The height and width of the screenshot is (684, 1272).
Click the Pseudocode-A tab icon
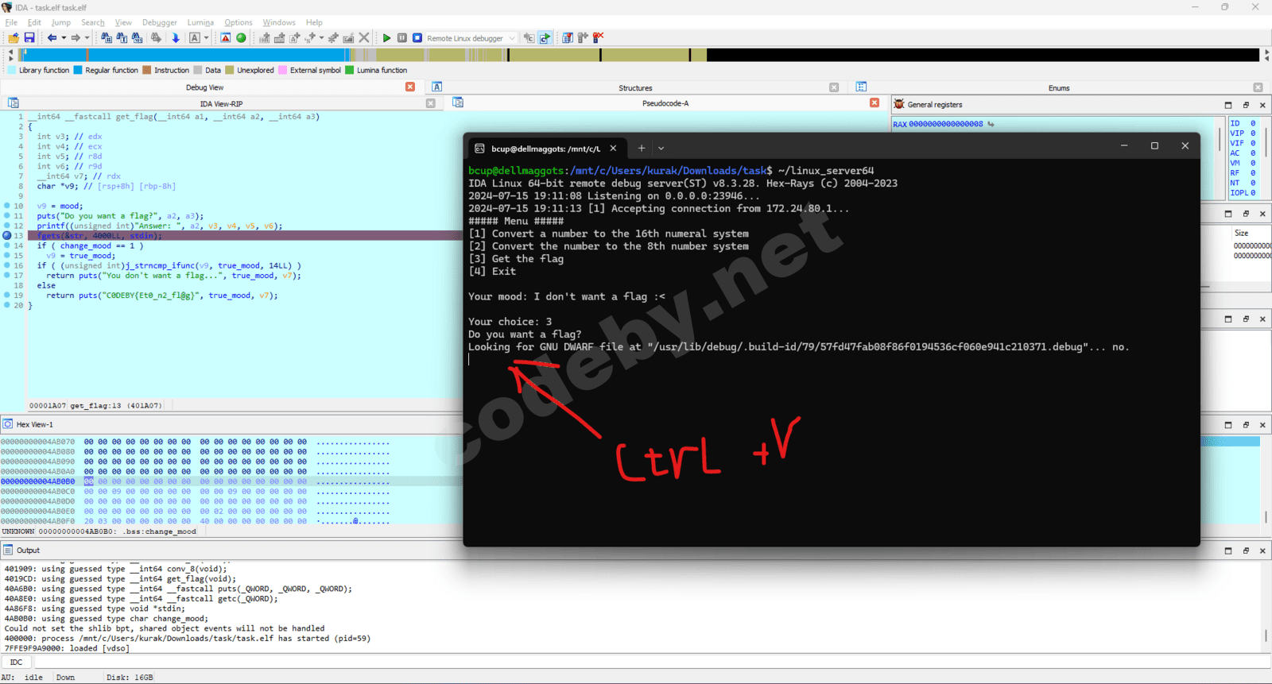click(x=458, y=102)
